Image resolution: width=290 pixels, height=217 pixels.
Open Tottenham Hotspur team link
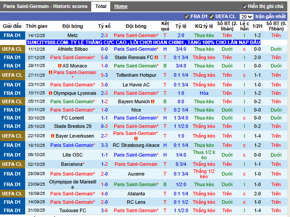pos(136,75)
